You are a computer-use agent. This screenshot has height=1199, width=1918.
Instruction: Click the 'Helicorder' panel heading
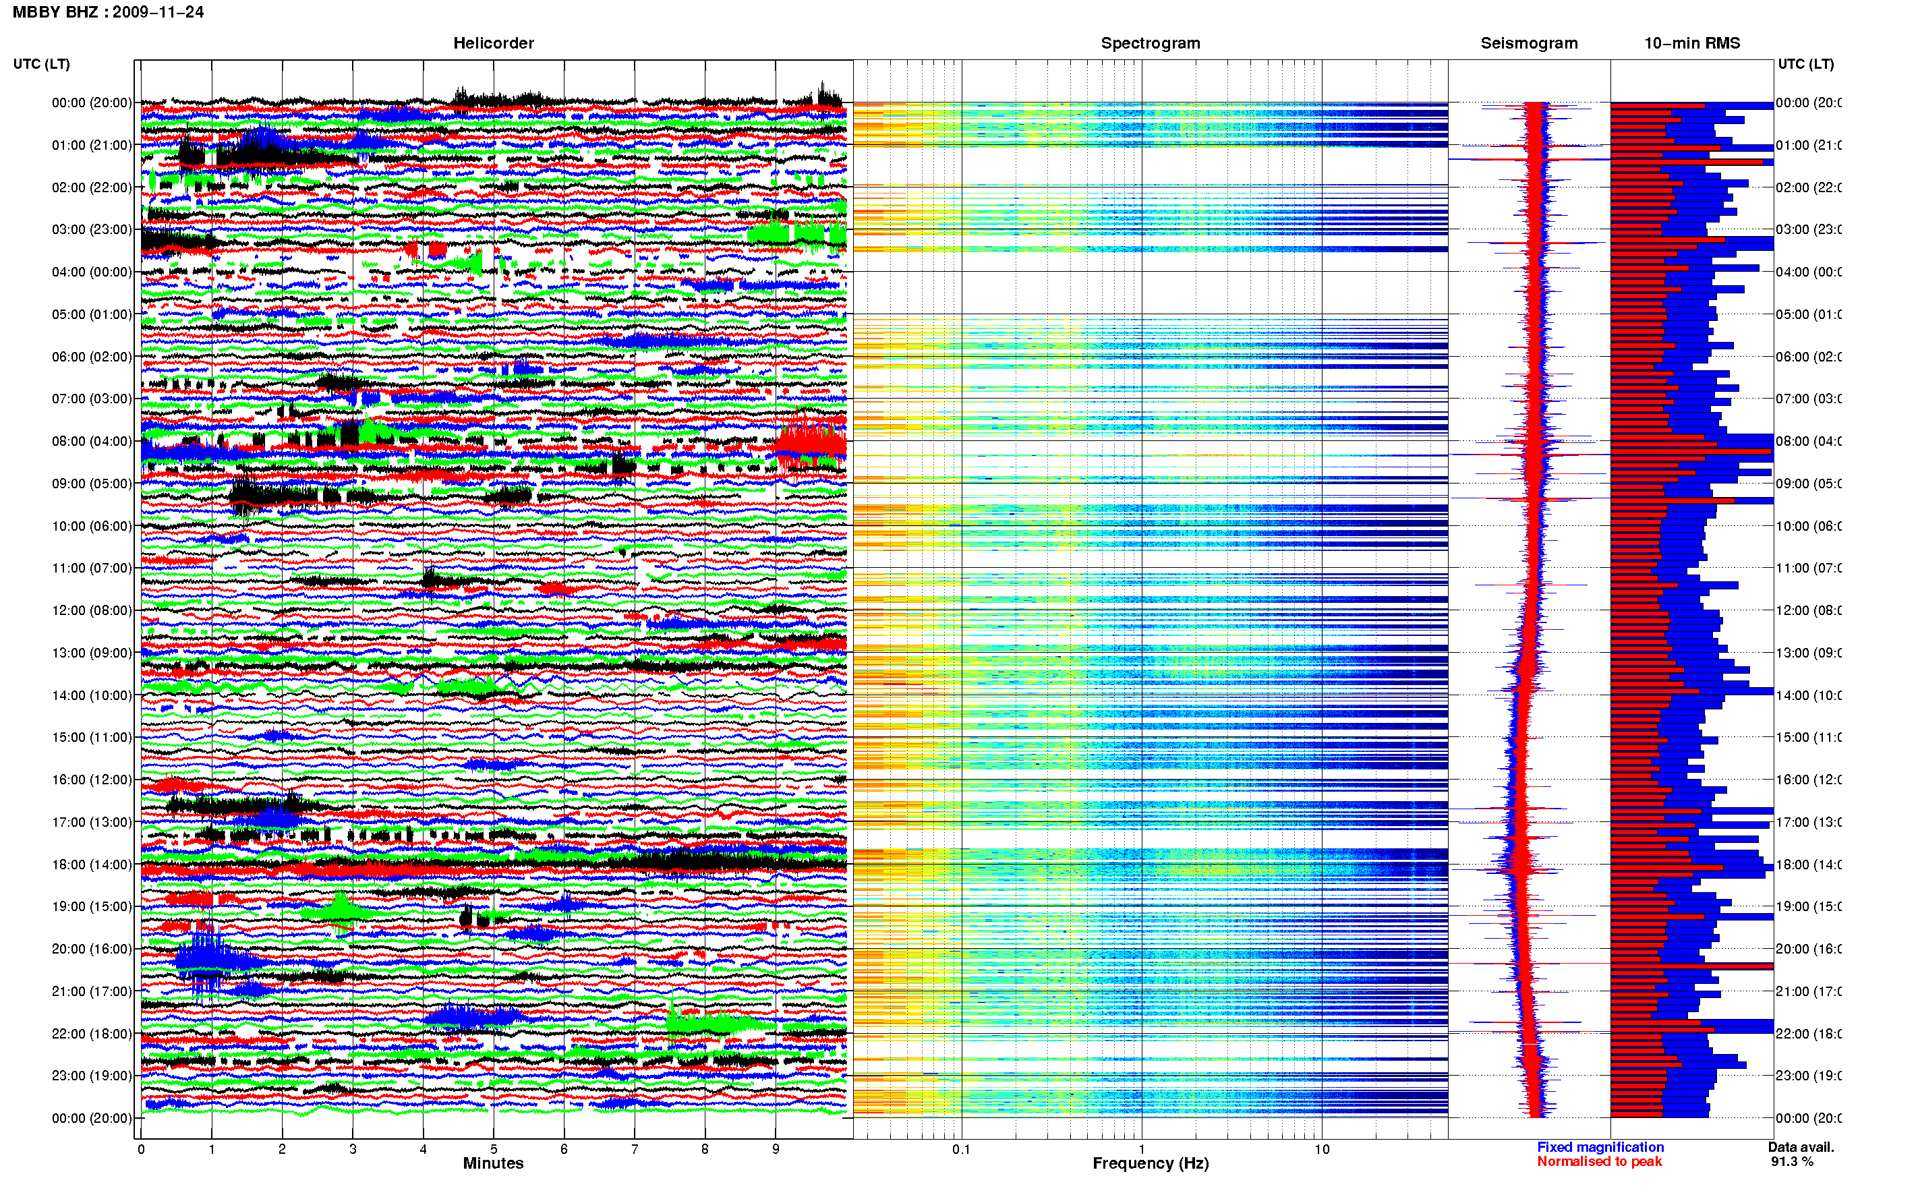click(493, 43)
